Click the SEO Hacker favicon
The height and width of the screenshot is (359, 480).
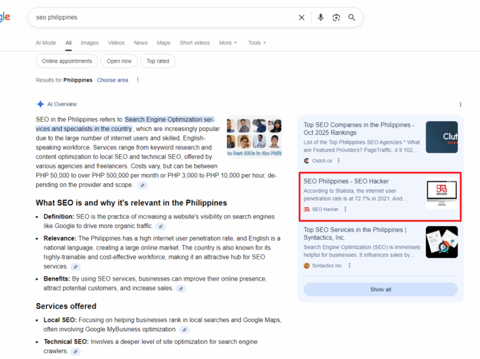coord(306,209)
